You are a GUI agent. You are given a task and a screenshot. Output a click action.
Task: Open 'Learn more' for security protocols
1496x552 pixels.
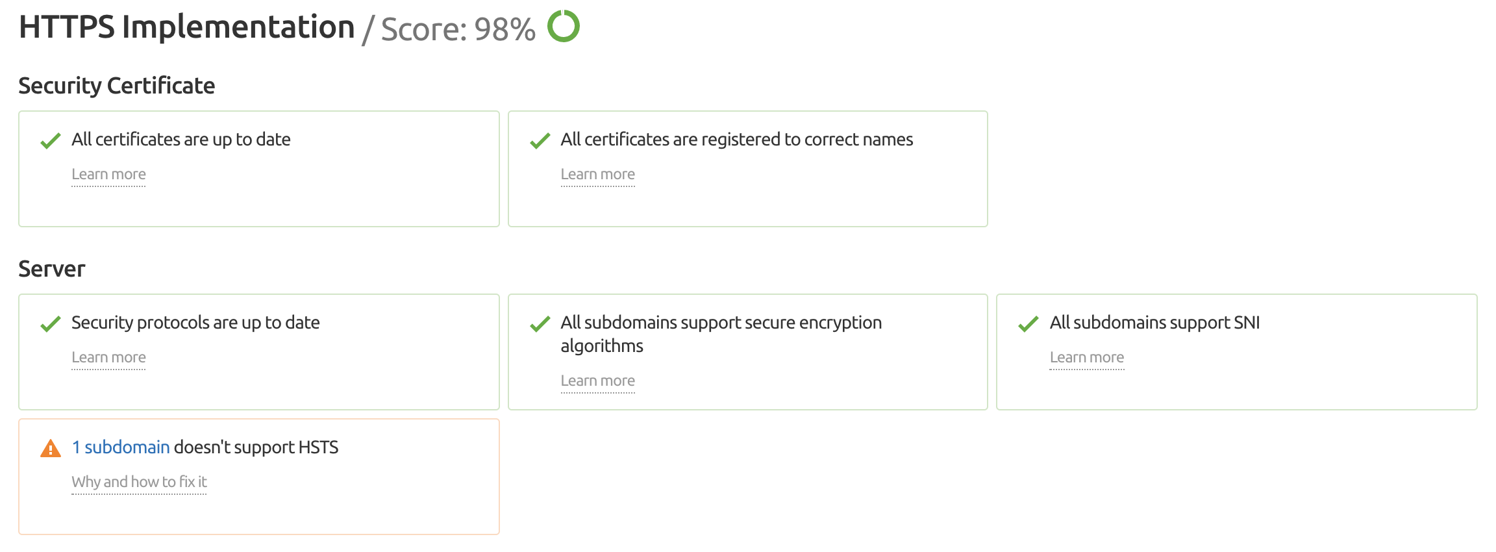(108, 357)
